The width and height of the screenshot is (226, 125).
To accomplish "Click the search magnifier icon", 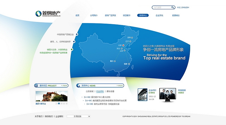I will [173, 7].
